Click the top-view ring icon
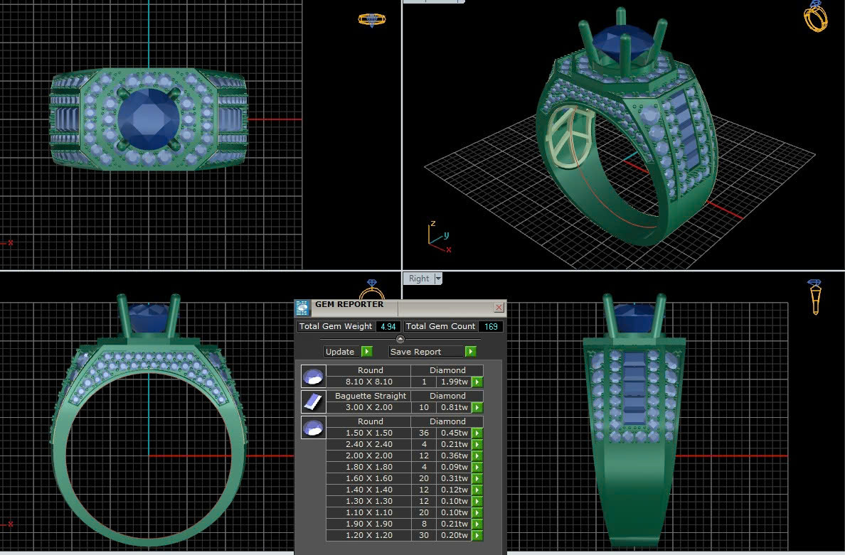The width and height of the screenshot is (845, 555). click(x=371, y=19)
